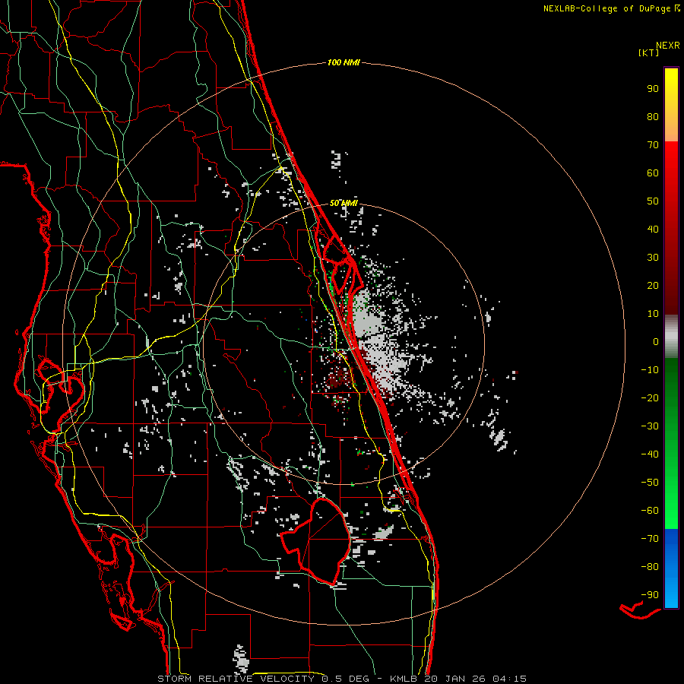The width and height of the screenshot is (684, 684).
Task: Click the 04:15 timestamp in the caption
Action: [509, 679]
